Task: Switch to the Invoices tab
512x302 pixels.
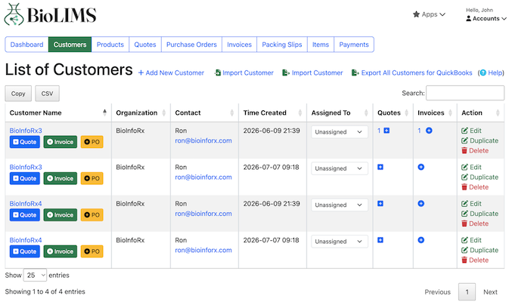Action: pos(239,45)
